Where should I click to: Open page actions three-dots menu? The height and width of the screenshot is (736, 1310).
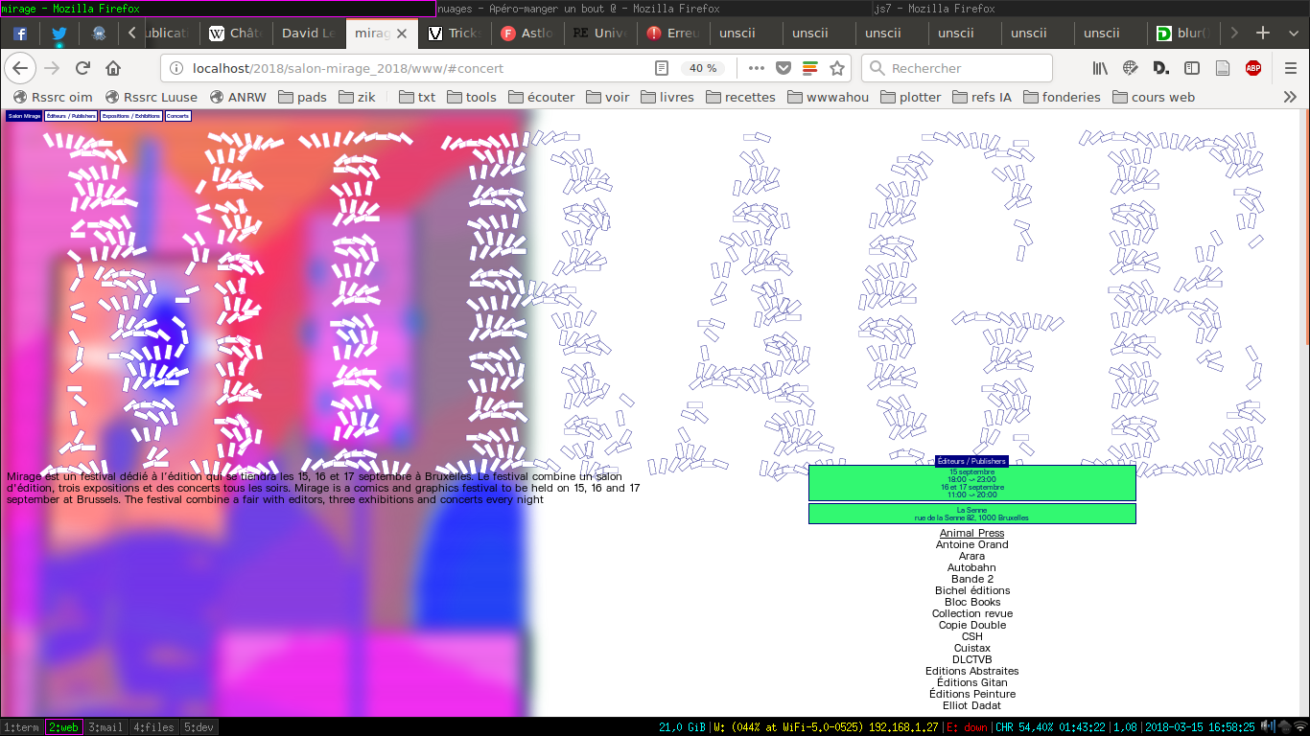coord(757,68)
